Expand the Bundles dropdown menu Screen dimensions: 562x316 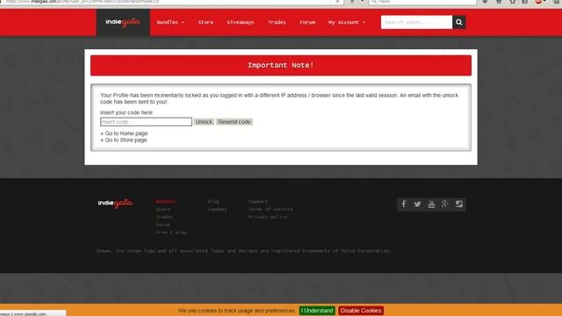pyautogui.click(x=170, y=22)
